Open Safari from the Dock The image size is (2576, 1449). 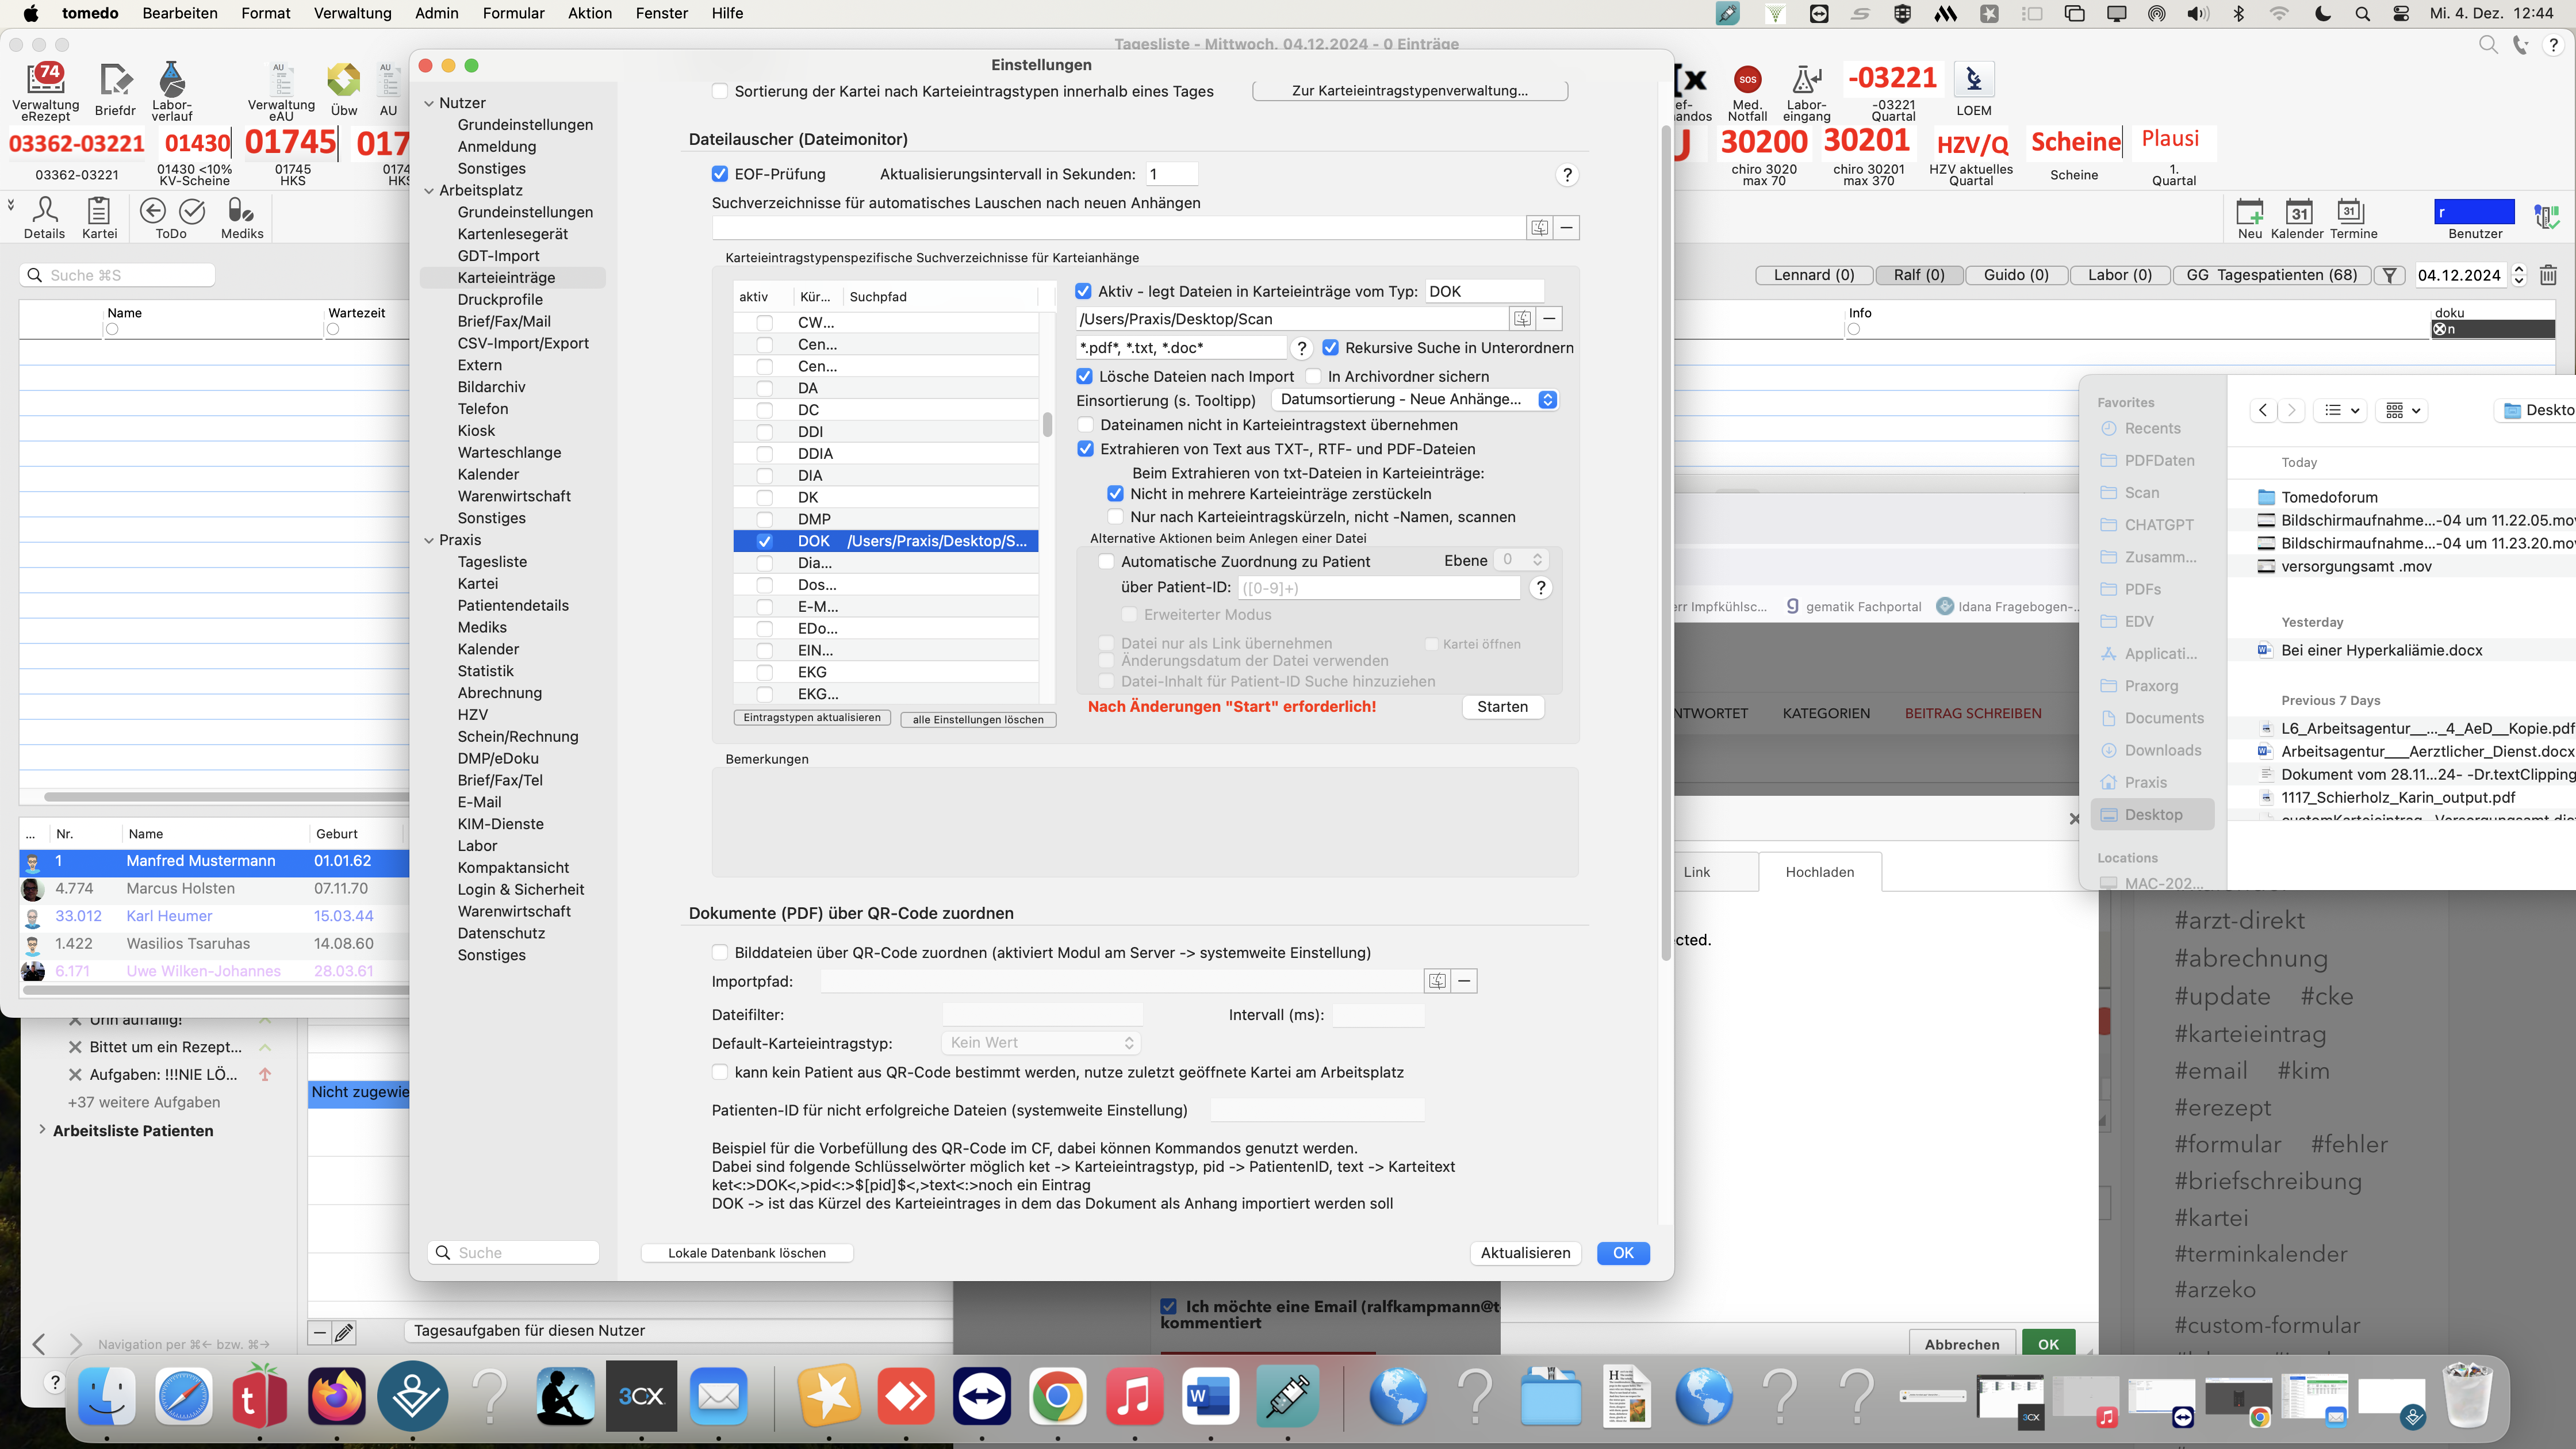click(x=184, y=1397)
